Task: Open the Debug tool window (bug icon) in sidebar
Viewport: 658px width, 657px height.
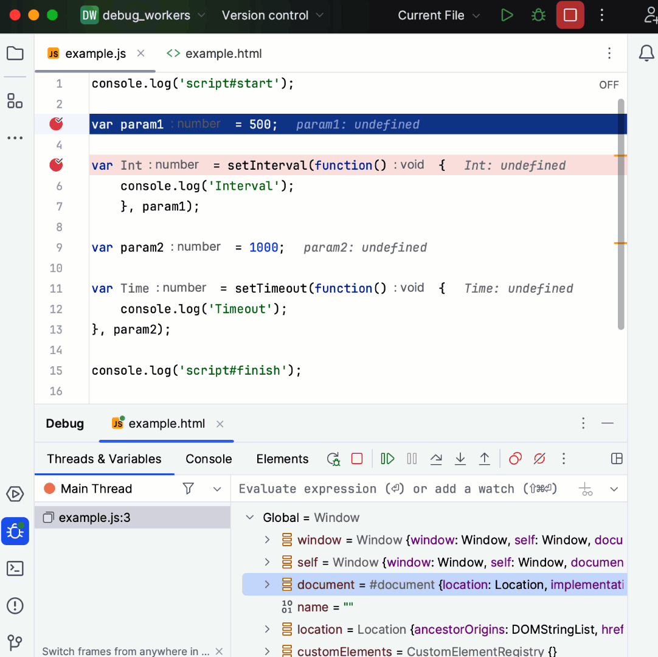Action: (15, 531)
